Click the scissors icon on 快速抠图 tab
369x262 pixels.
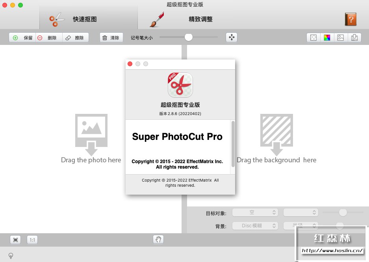56,20
